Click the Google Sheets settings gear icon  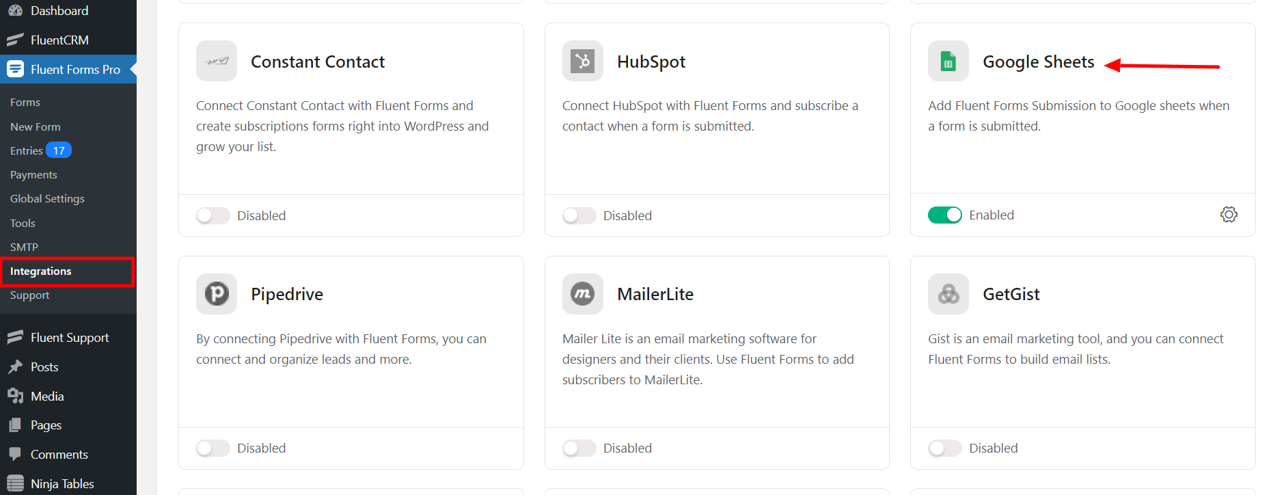coord(1228,215)
